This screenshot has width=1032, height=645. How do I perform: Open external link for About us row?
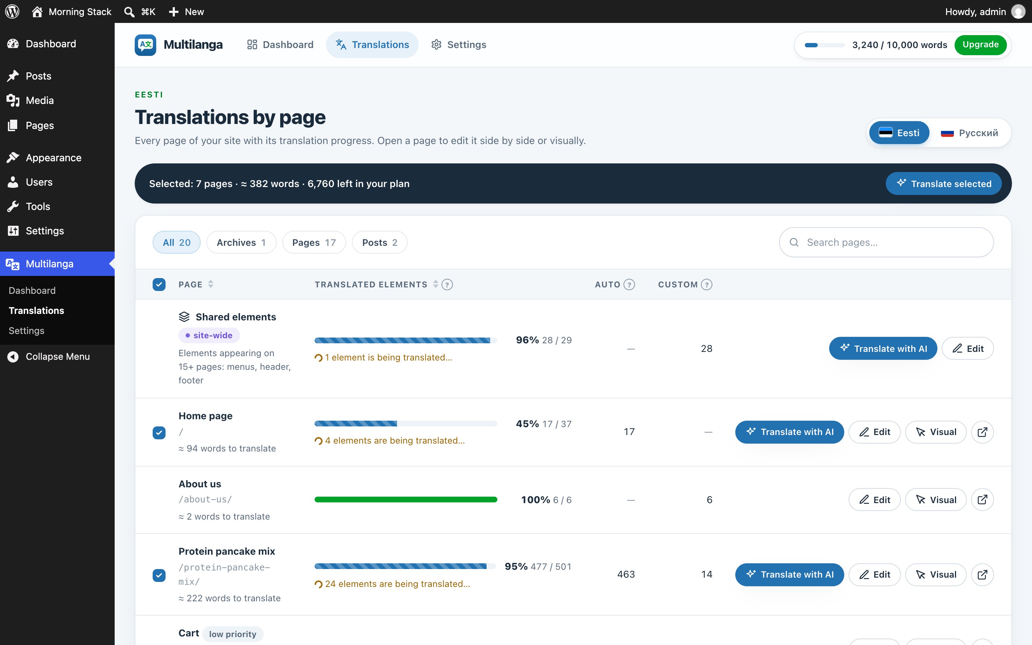[x=982, y=500]
